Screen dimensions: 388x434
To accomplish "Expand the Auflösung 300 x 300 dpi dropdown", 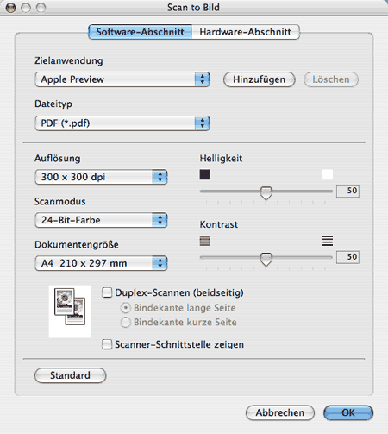I will coord(101,177).
